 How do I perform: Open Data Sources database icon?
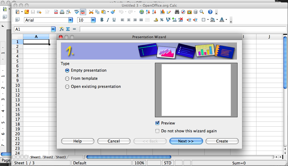196,12
